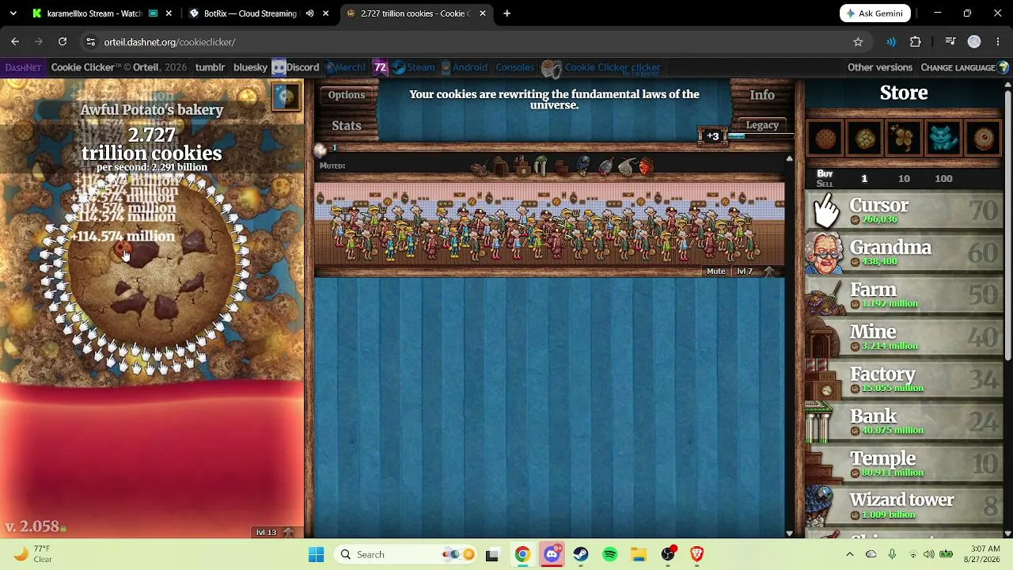
Task: Purchase a Farm building
Action: pyautogui.click(x=904, y=294)
